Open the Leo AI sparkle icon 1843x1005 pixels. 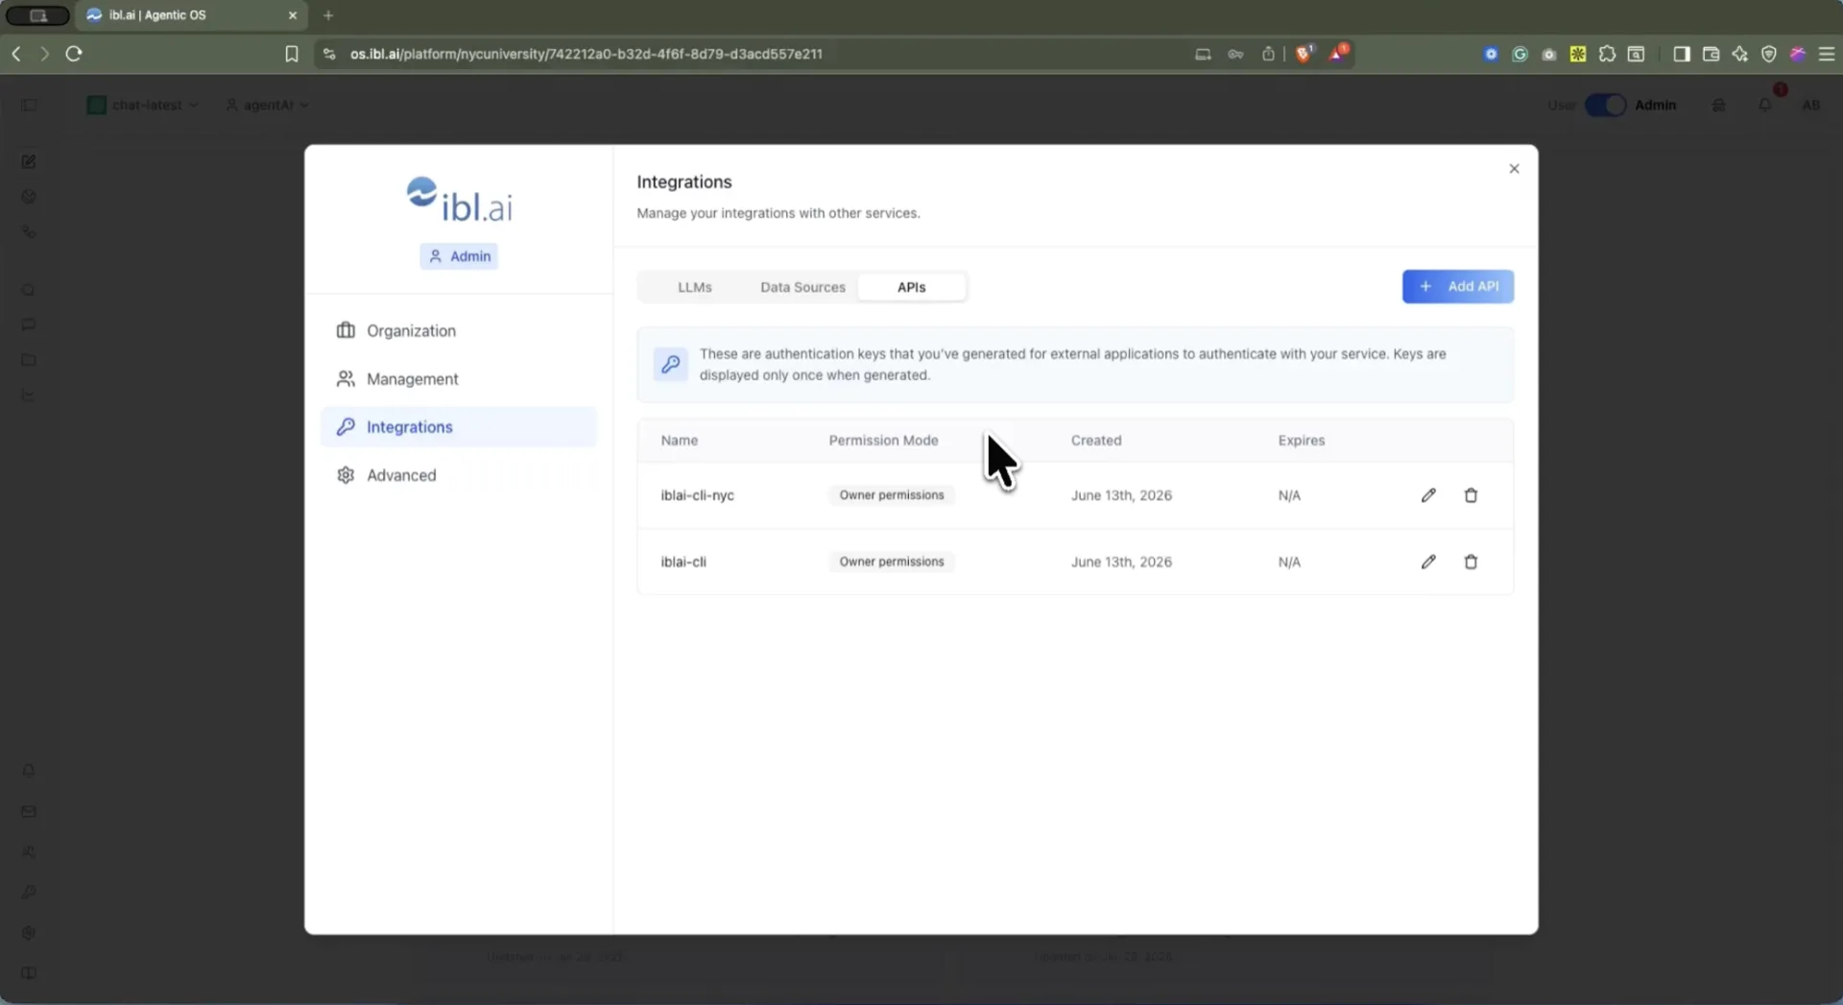[x=1739, y=54]
